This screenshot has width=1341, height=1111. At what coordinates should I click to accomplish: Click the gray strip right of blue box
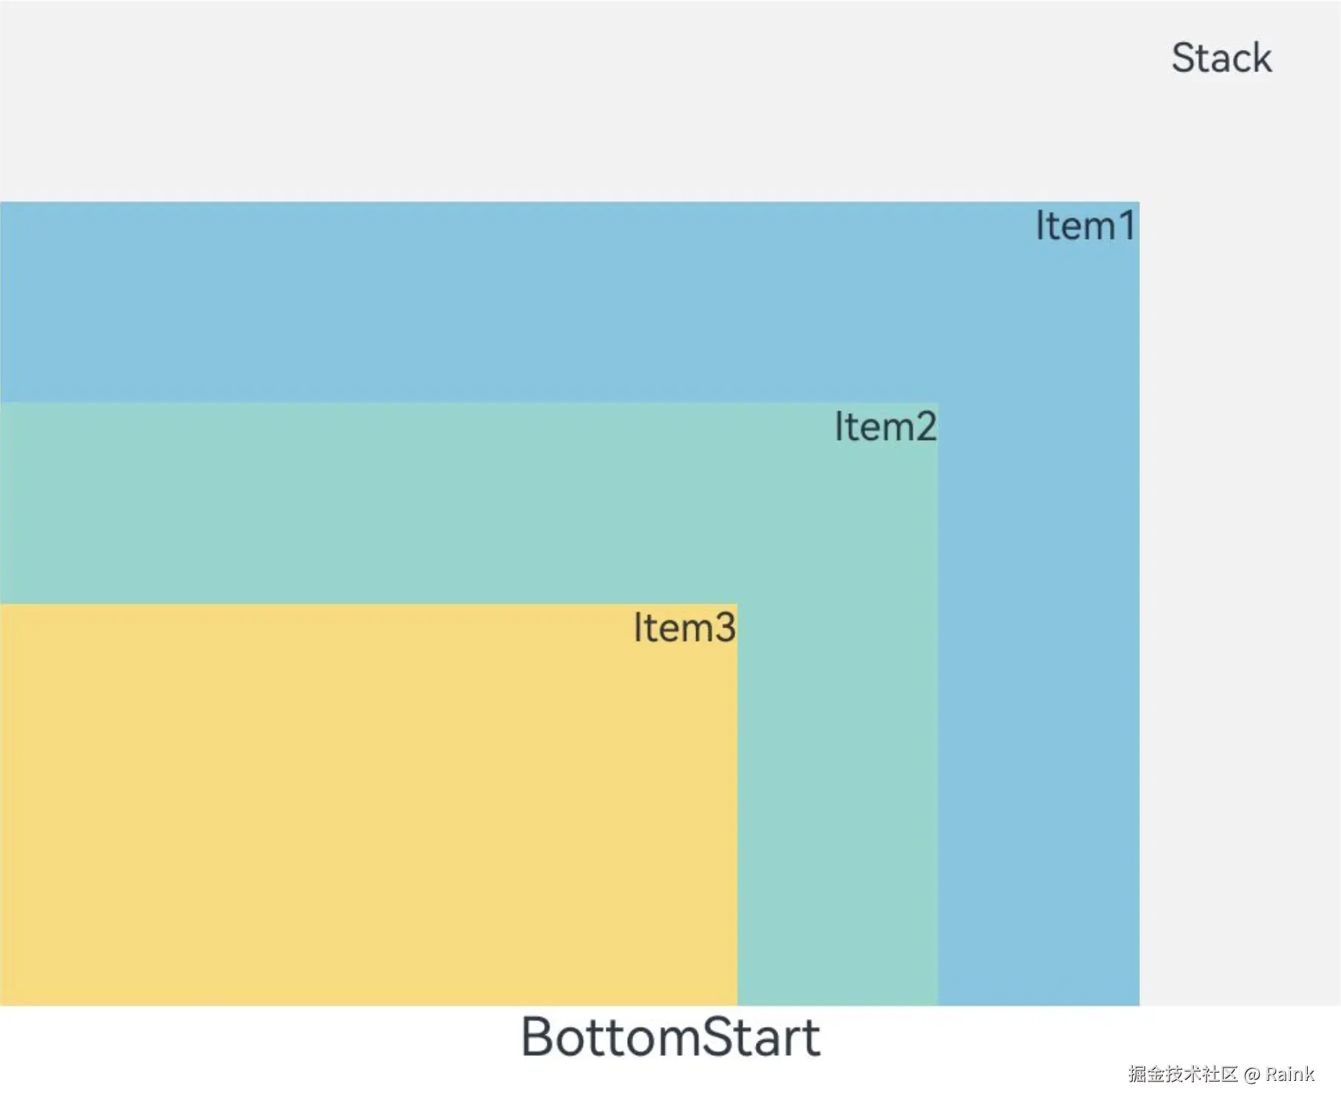pos(1240,589)
